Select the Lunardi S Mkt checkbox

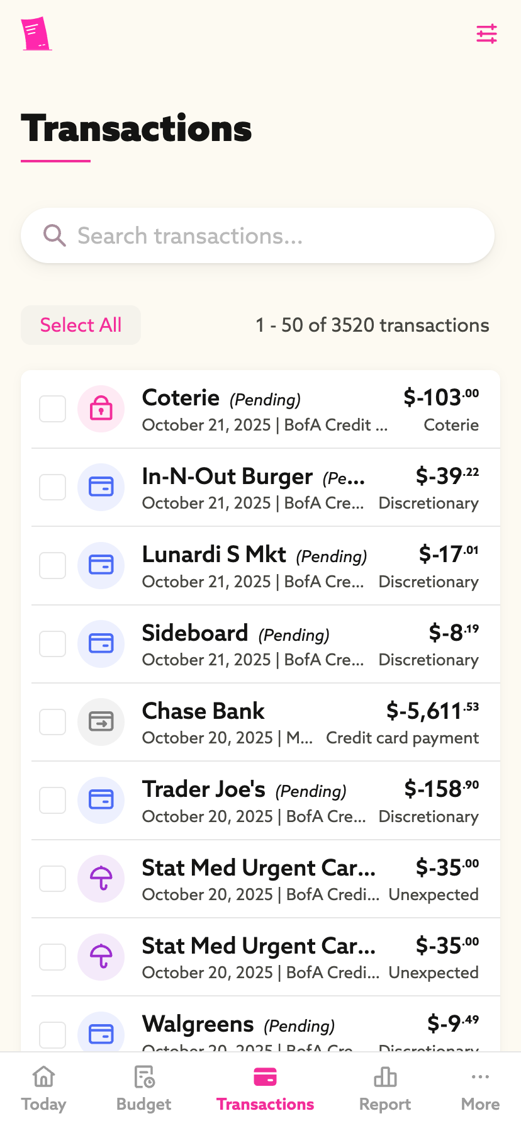coord(53,565)
